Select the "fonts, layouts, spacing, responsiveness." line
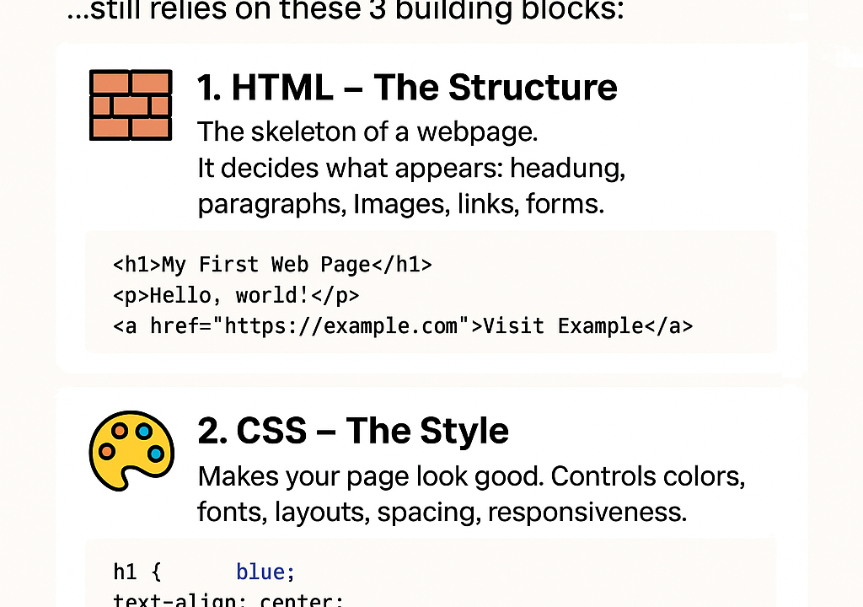863x607 pixels. [x=442, y=512]
